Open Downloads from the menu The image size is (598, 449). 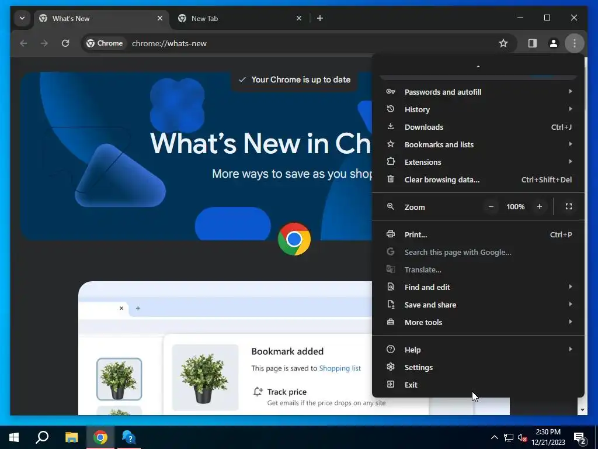(x=478, y=127)
